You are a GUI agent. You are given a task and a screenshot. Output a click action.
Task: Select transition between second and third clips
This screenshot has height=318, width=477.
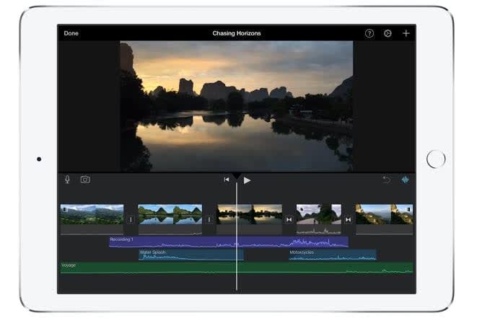209,219
